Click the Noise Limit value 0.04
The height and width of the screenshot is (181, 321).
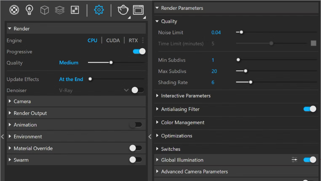pos(216,33)
